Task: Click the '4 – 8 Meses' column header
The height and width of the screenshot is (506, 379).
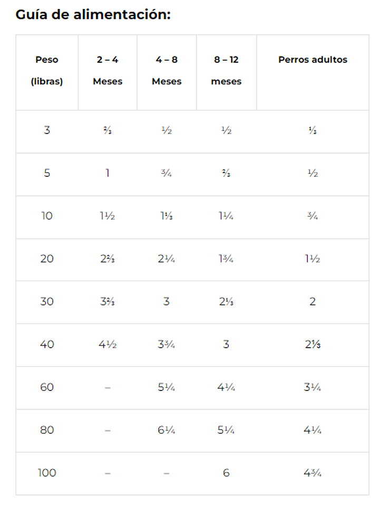Action: [167, 71]
